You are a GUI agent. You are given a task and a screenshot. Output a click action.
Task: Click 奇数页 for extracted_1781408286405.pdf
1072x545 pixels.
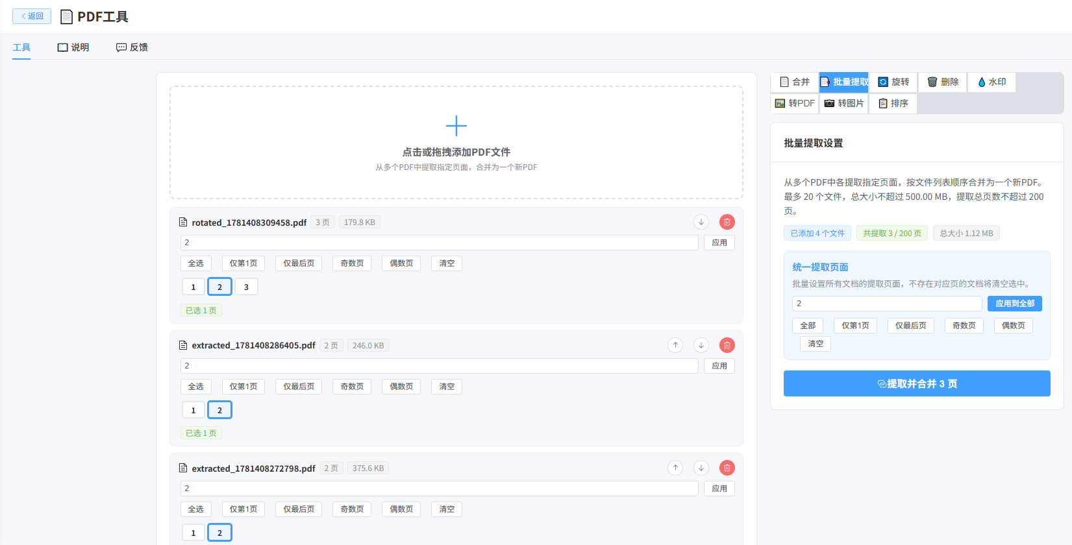[352, 387]
